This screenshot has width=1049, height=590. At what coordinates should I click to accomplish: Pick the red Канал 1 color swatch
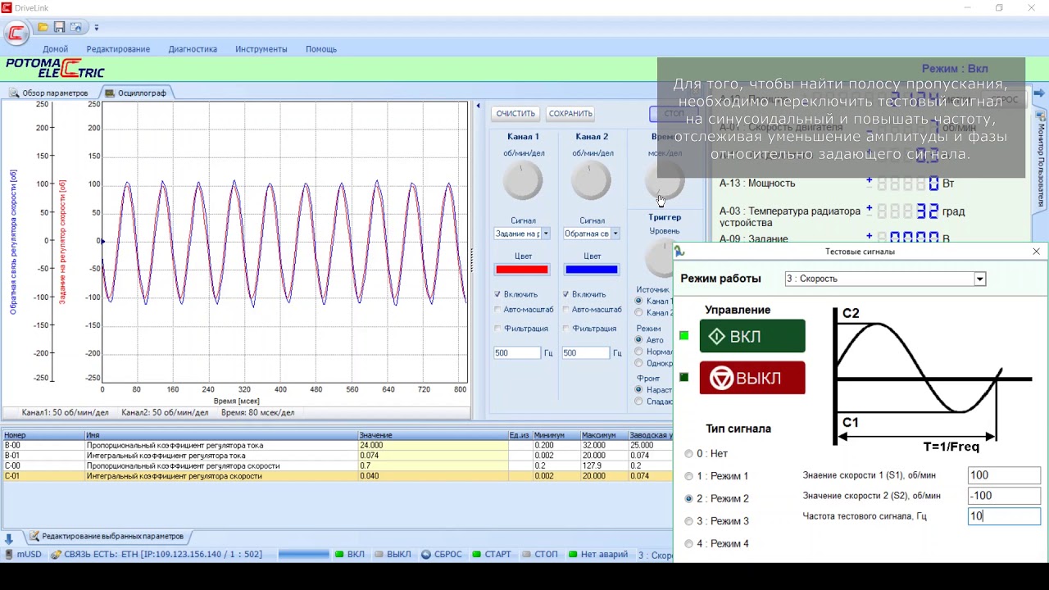(x=522, y=270)
